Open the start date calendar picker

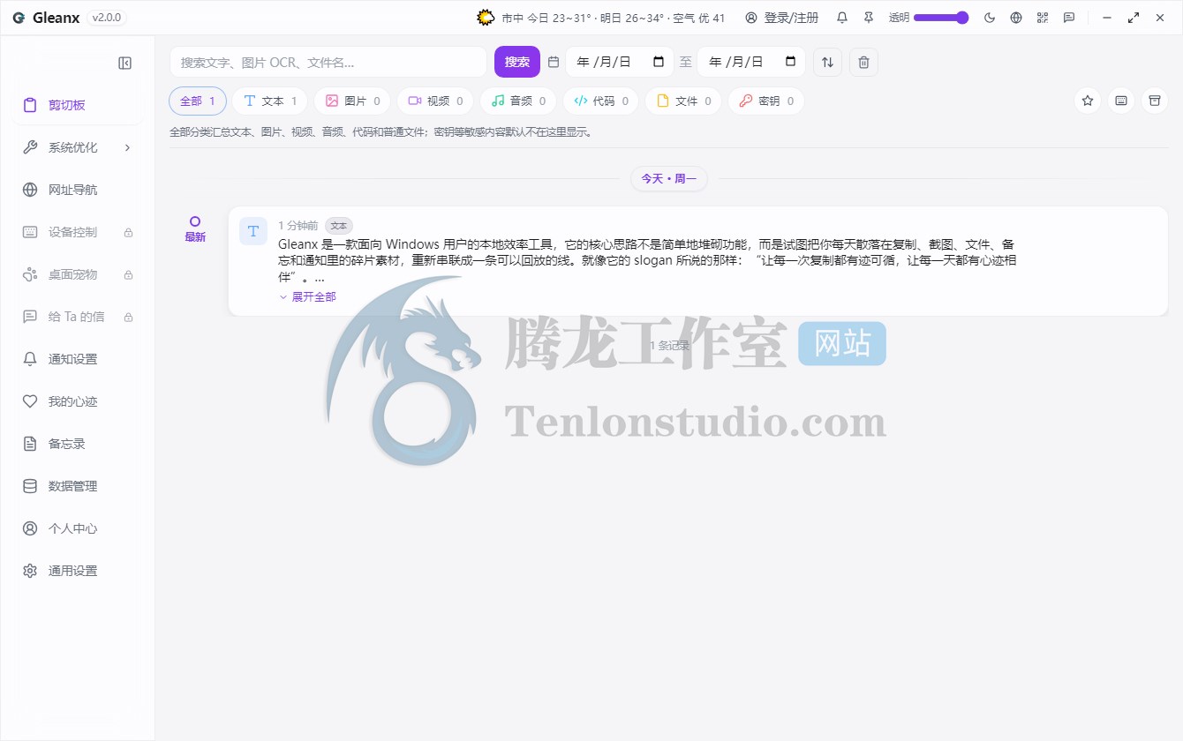click(659, 62)
